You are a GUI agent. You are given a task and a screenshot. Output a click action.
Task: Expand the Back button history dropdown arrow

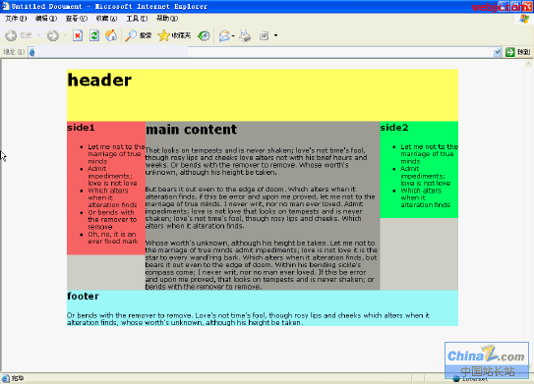coord(38,35)
